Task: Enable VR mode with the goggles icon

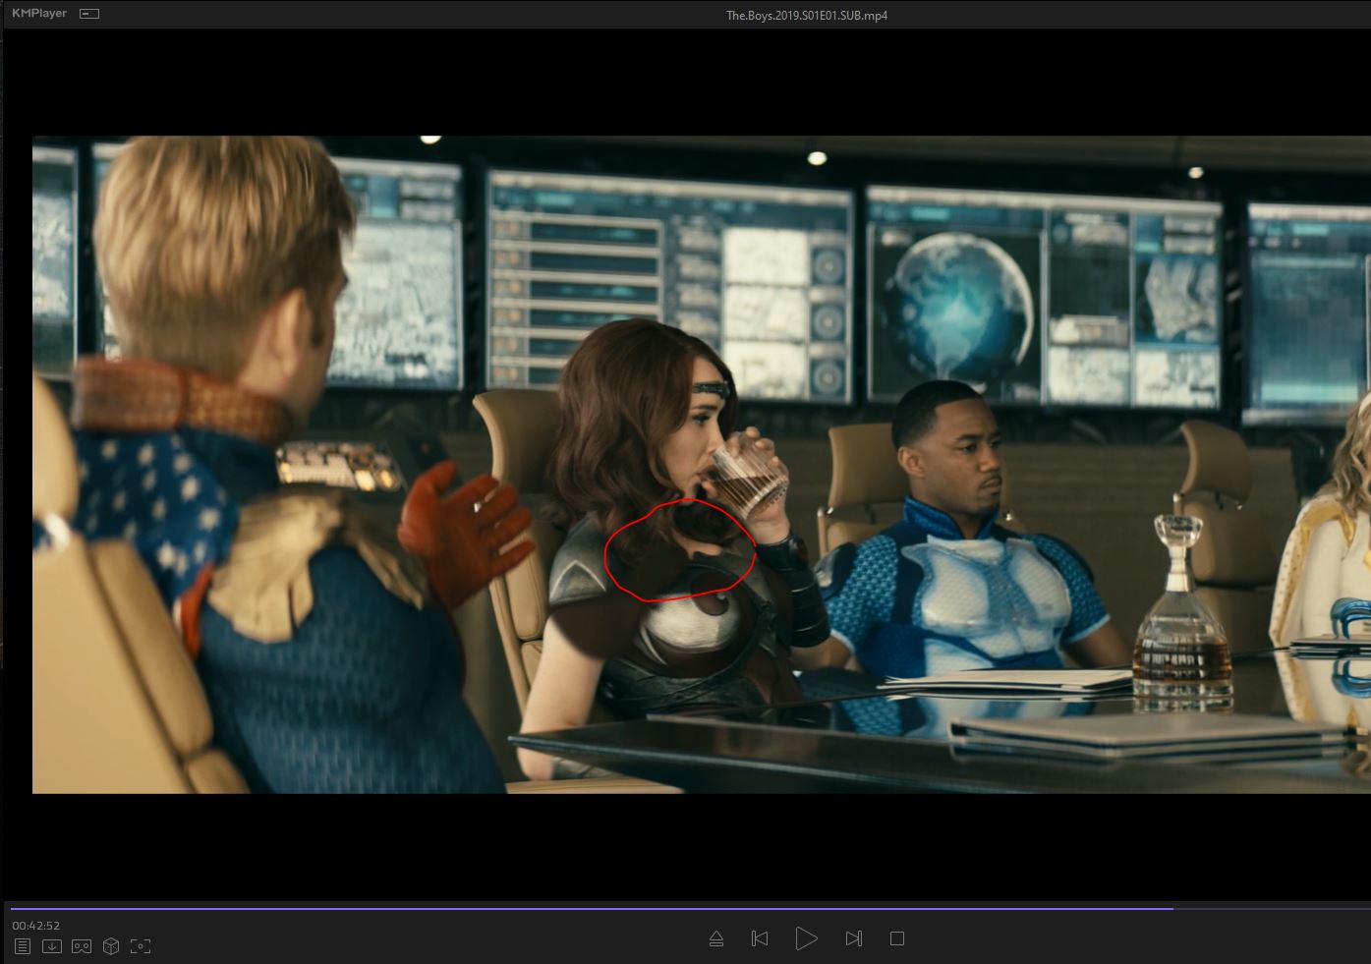Action: point(82,945)
